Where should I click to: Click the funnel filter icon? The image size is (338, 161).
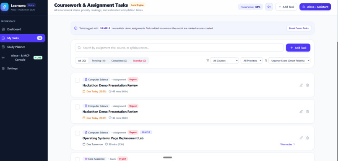pos(208,61)
